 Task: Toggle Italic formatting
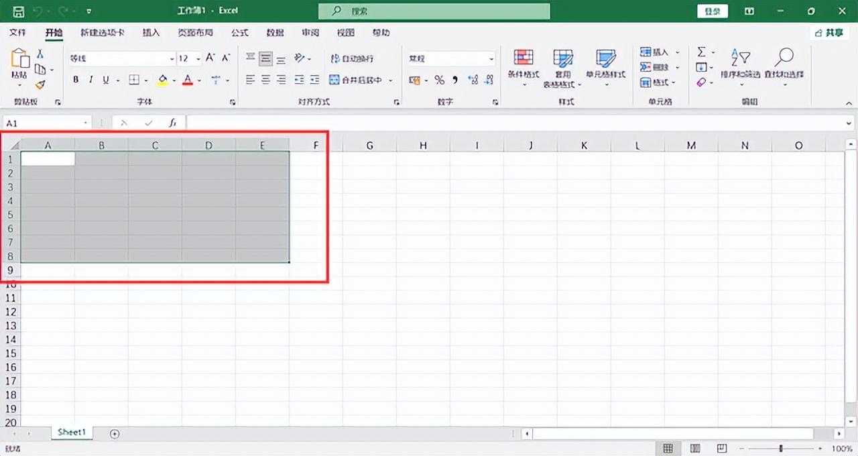pos(90,80)
